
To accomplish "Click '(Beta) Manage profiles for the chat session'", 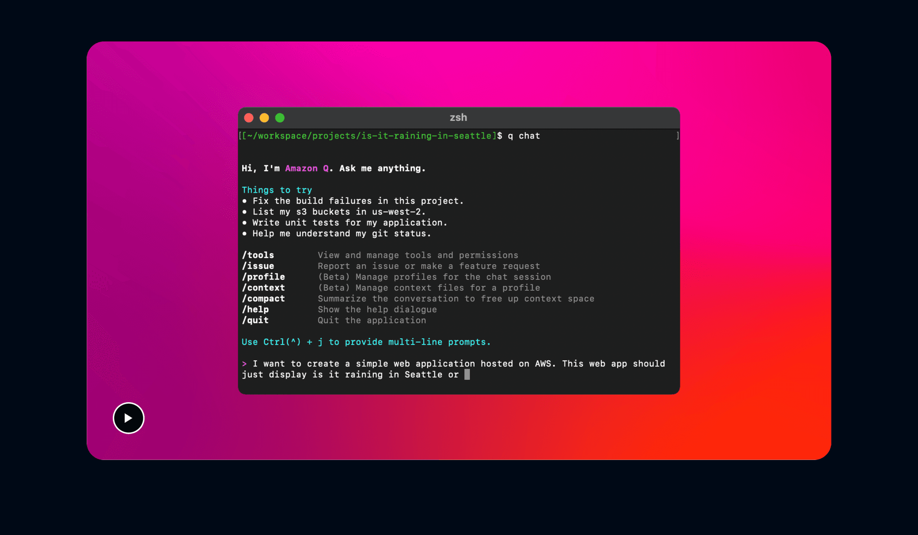I will click(x=435, y=277).
